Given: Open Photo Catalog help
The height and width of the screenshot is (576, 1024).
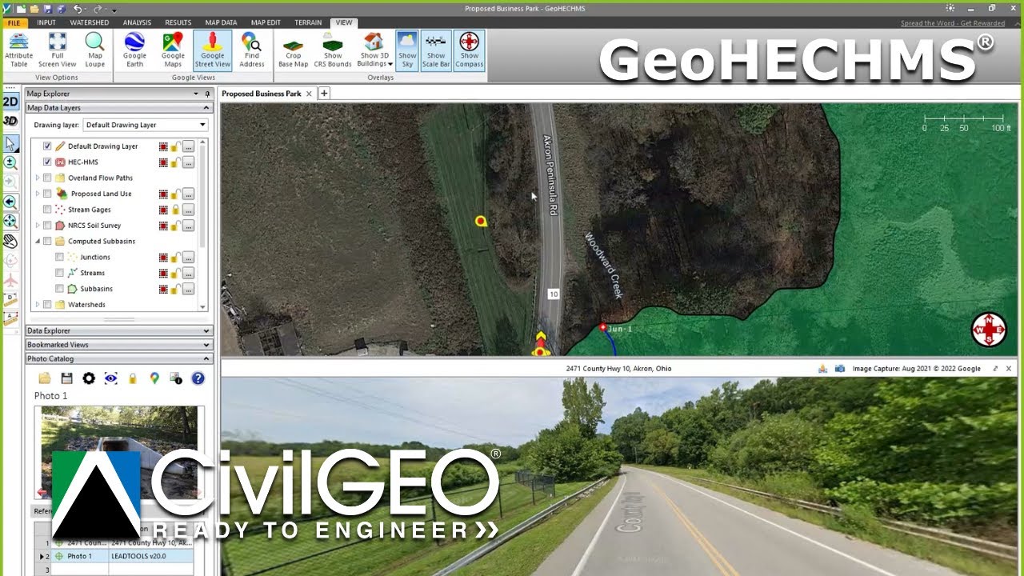Looking at the screenshot, I should pos(198,378).
